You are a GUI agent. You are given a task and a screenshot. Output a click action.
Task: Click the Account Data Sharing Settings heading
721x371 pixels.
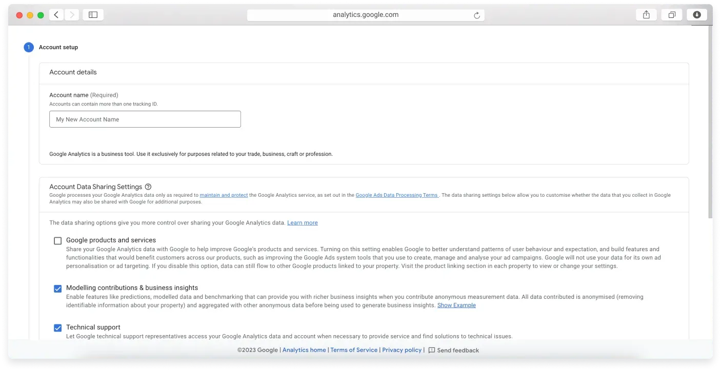95,187
